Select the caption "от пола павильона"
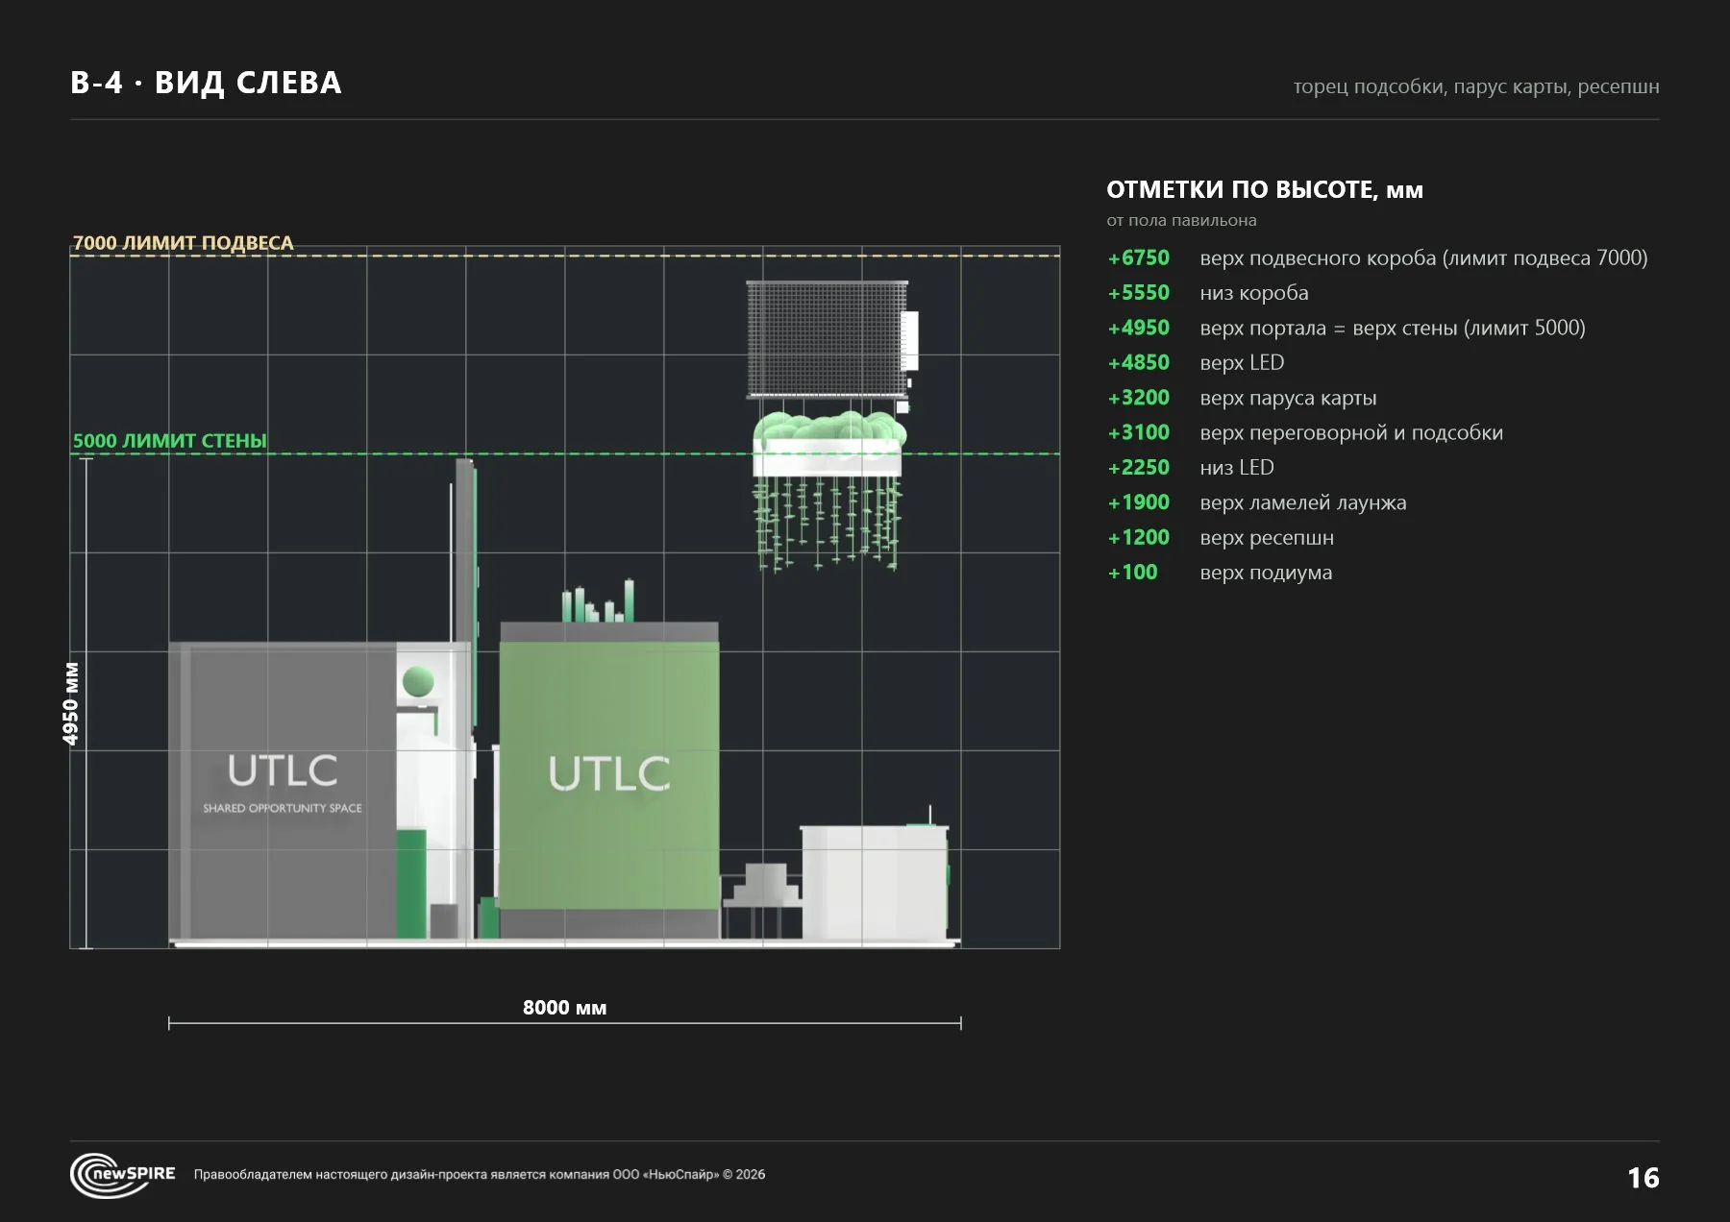Viewport: 1730px width, 1222px height. (1181, 220)
